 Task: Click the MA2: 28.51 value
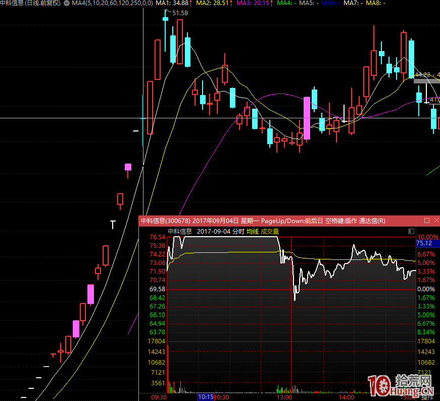214,3
